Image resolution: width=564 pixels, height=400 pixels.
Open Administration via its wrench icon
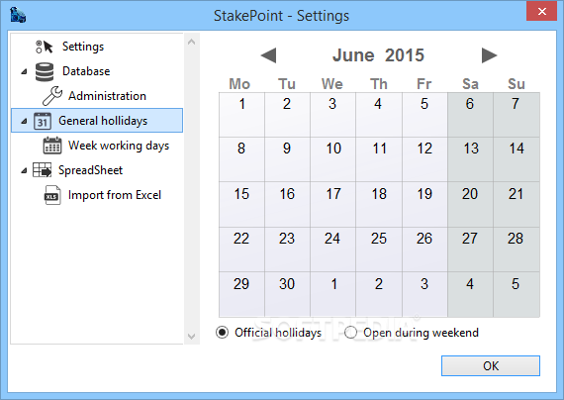(x=52, y=96)
